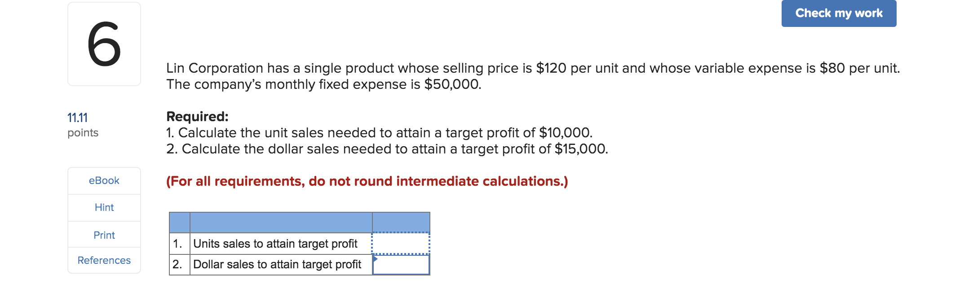Click the small triangle marker on the dollar sales cell
The height and width of the screenshot is (306, 964).
click(x=375, y=258)
